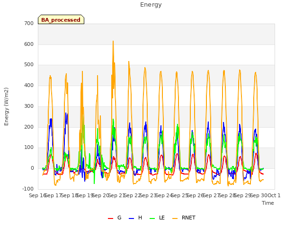Toggle the G series legend entry
Image resolution: width=303 pixels, height=227 pixels.
point(115,218)
